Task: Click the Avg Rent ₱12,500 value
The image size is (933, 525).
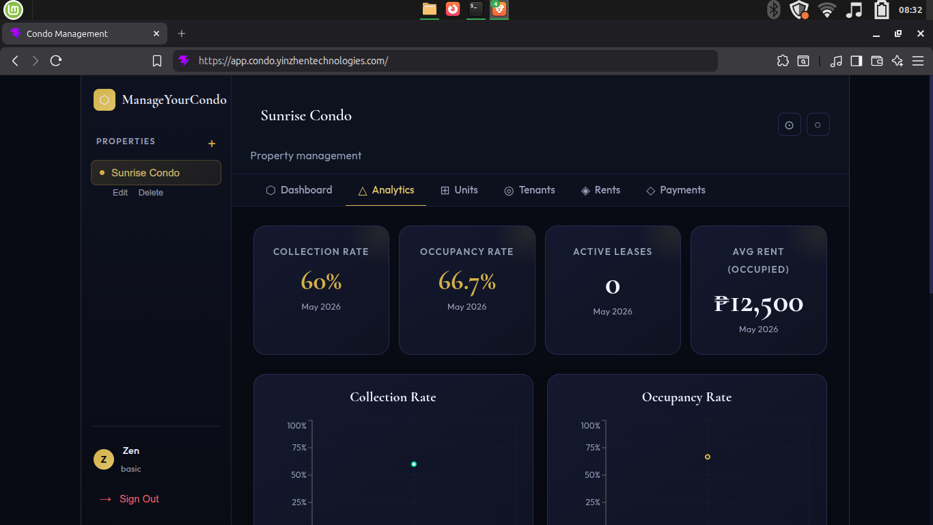Action: (759, 304)
